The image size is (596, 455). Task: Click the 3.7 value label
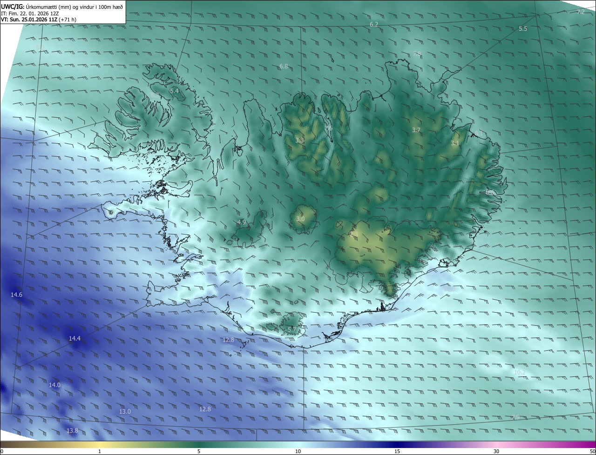tap(416, 130)
